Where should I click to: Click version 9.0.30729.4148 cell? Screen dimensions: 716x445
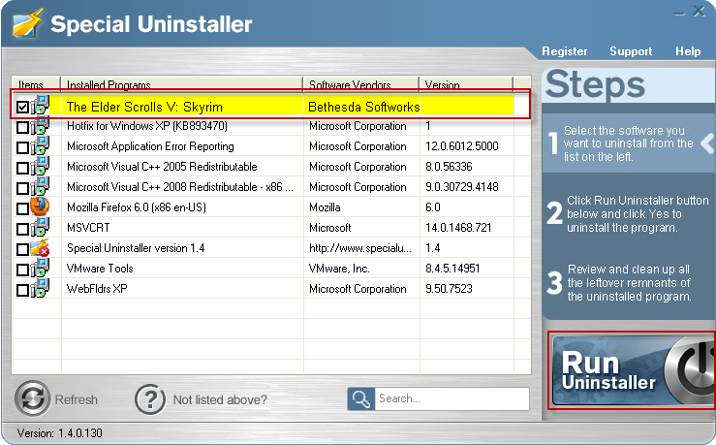[x=461, y=187]
